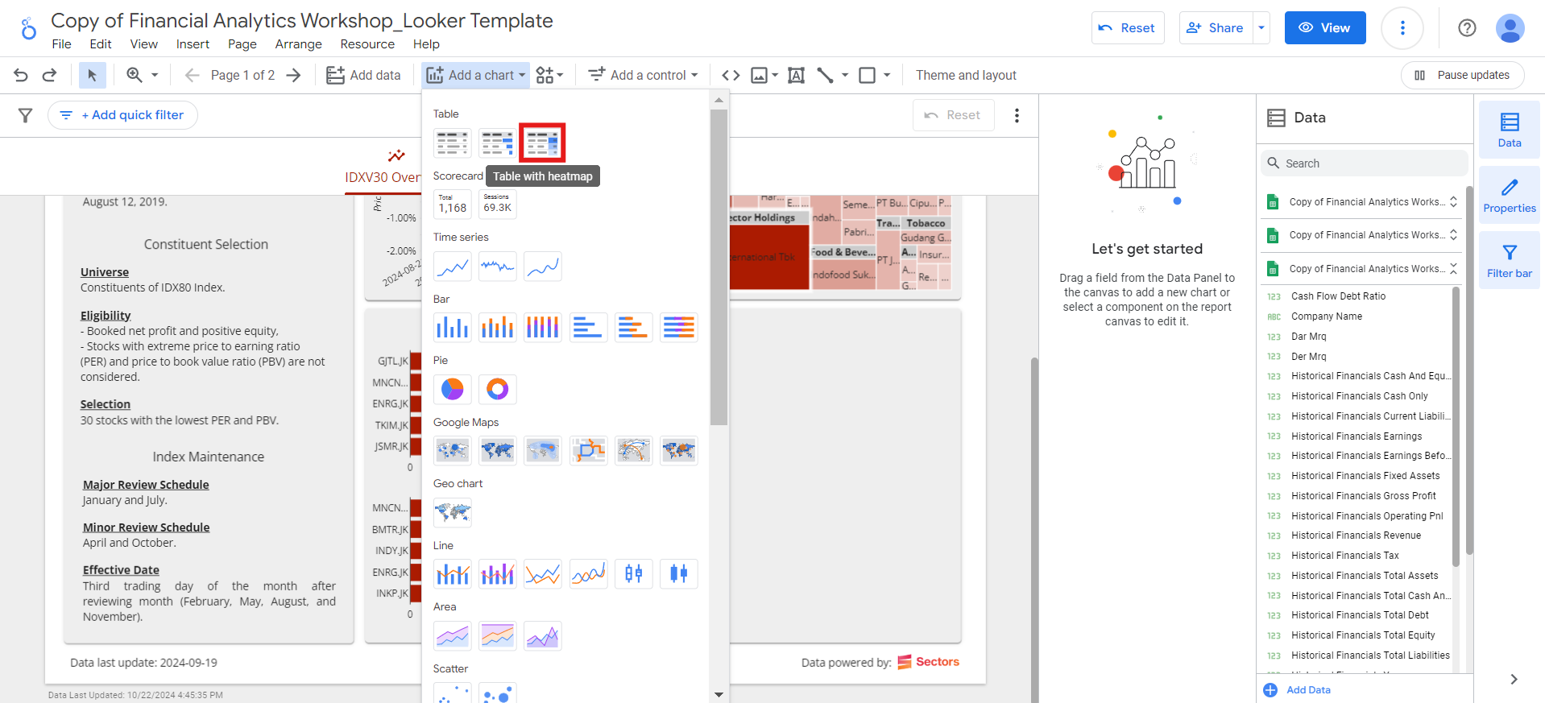This screenshot has width=1545, height=703.
Task: Switch to the Properties panel tab
Action: (x=1509, y=196)
